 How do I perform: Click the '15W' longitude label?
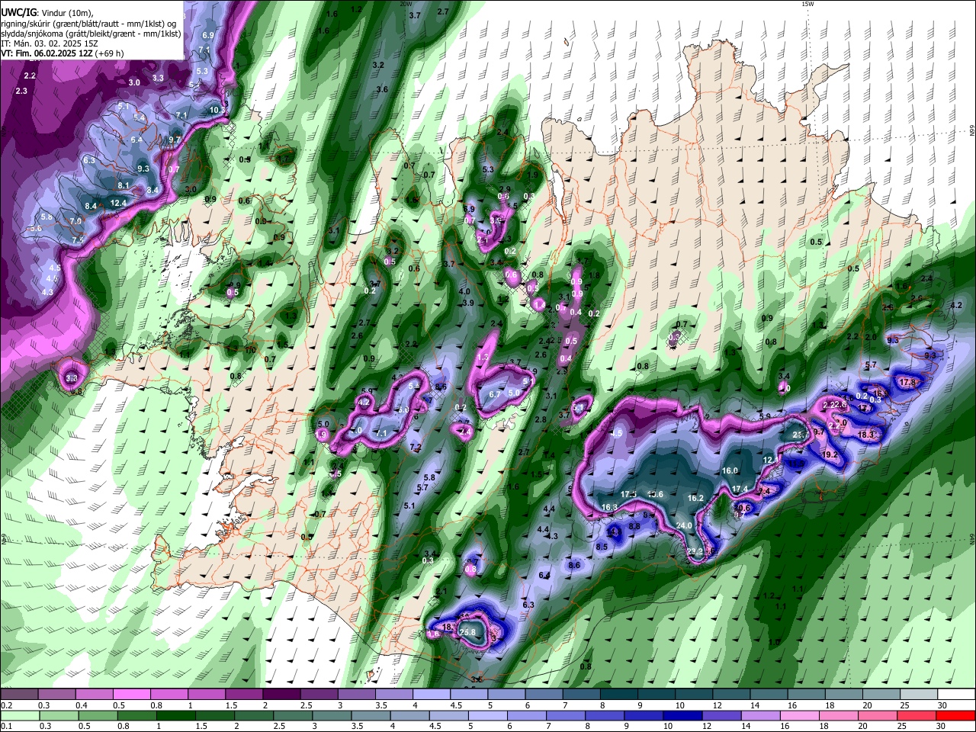[x=807, y=4]
